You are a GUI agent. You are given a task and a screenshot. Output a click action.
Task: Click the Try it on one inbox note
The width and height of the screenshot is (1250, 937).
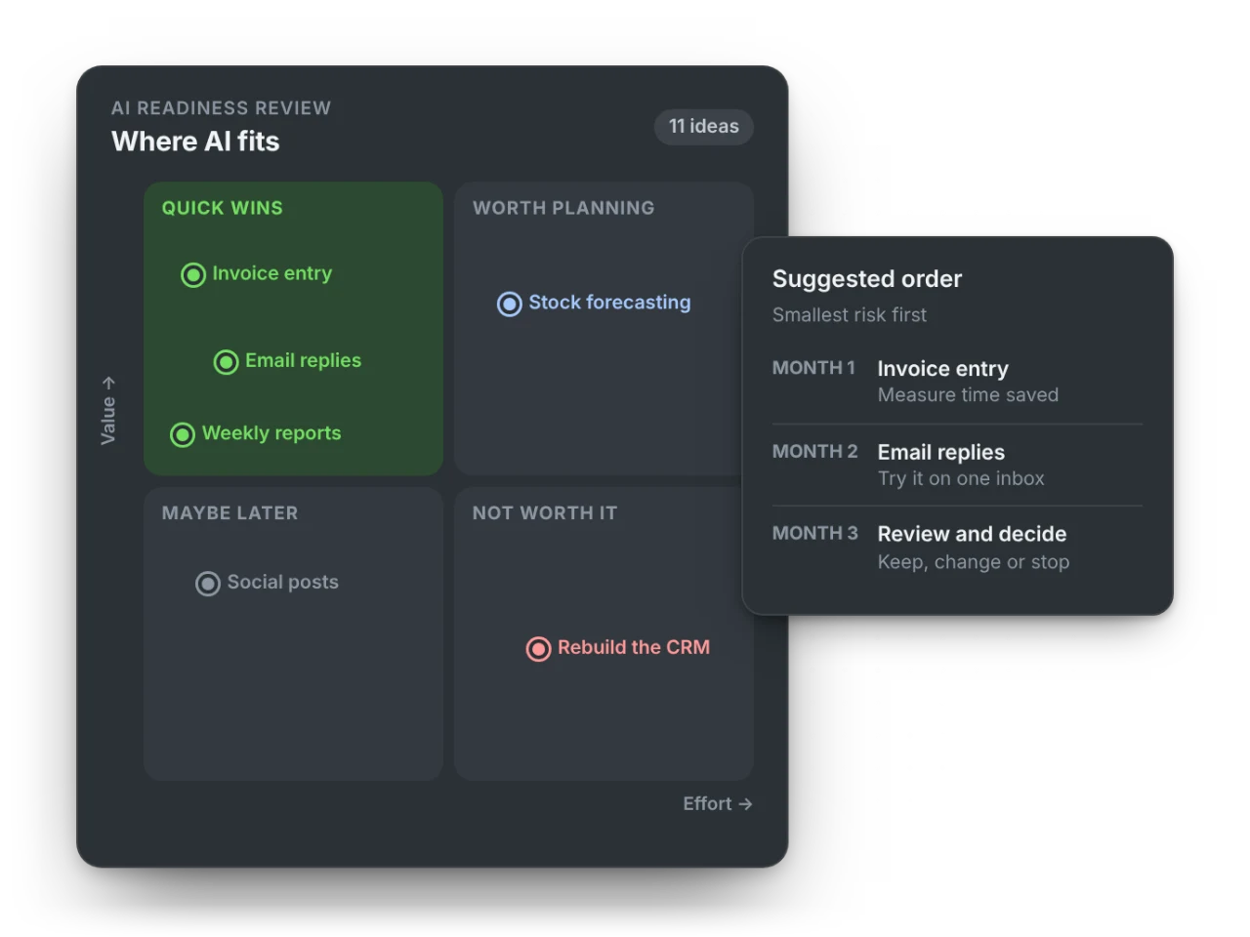(x=961, y=478)
